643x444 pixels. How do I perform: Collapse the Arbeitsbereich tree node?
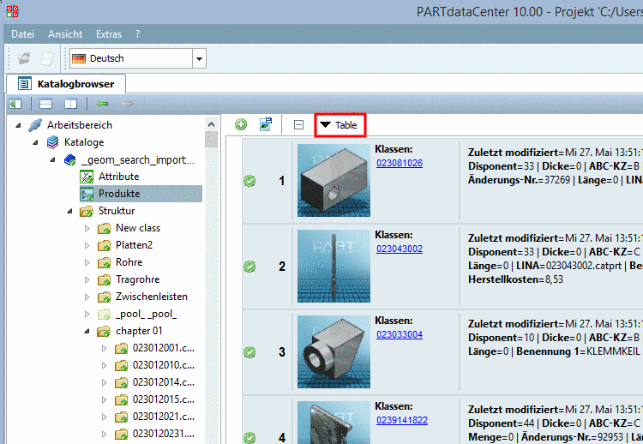(18, 125)
